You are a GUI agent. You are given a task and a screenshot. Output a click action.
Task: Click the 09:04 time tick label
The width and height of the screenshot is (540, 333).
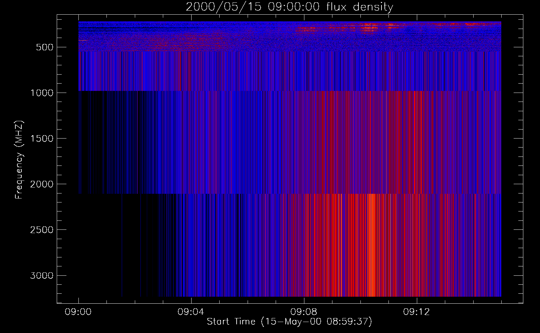[191, 312]
